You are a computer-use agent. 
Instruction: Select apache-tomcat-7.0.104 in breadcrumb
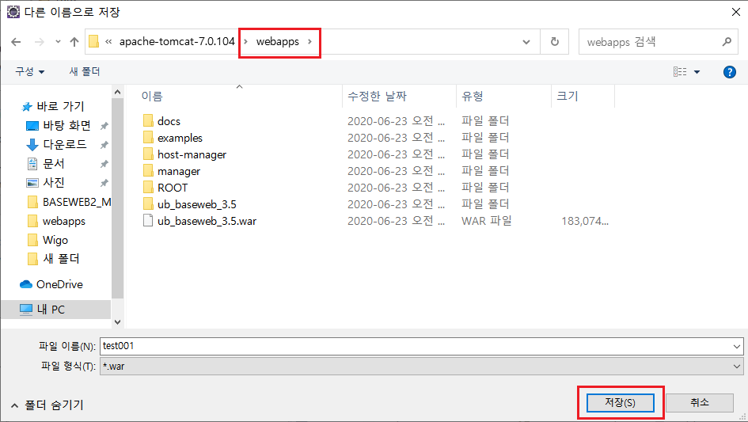point(177,41)
